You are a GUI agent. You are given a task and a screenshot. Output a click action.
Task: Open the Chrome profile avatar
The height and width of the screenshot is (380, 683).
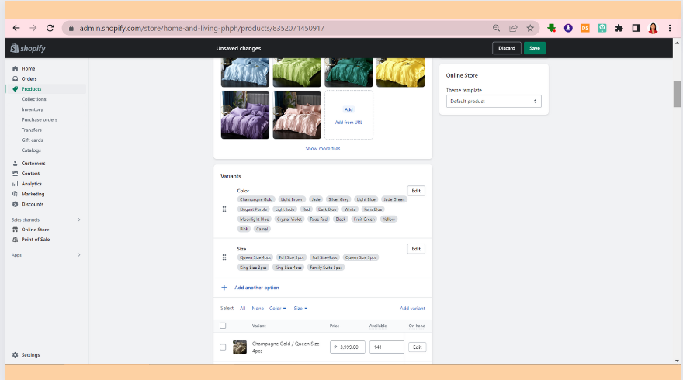point(653,28)
